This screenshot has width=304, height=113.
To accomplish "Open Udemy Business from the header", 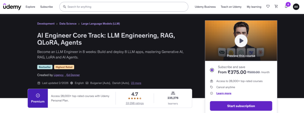I will [205, 7].
